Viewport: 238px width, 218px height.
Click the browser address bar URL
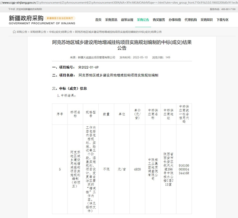pyautogui.click(x=119, y=3)
